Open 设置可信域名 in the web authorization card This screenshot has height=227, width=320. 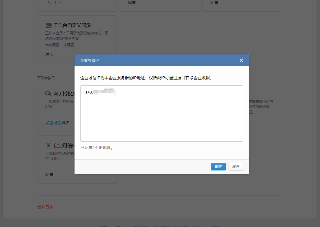[x=57, y=123]
